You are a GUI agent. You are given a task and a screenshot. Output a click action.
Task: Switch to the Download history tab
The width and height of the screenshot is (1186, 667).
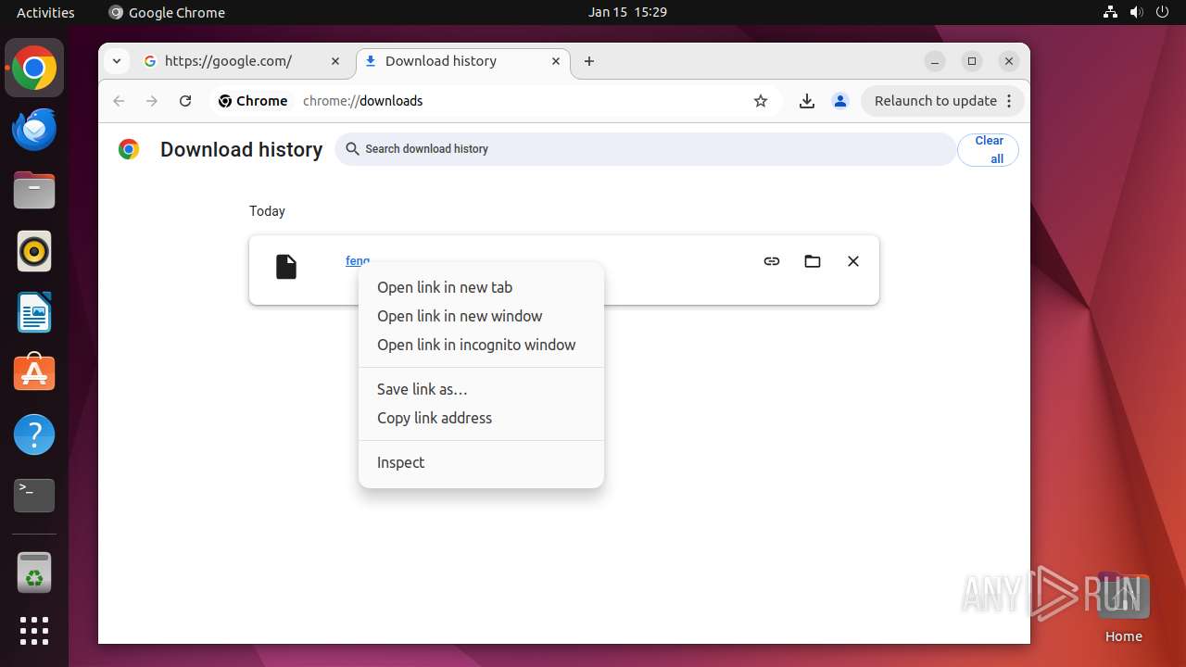[x=462, y=61]
